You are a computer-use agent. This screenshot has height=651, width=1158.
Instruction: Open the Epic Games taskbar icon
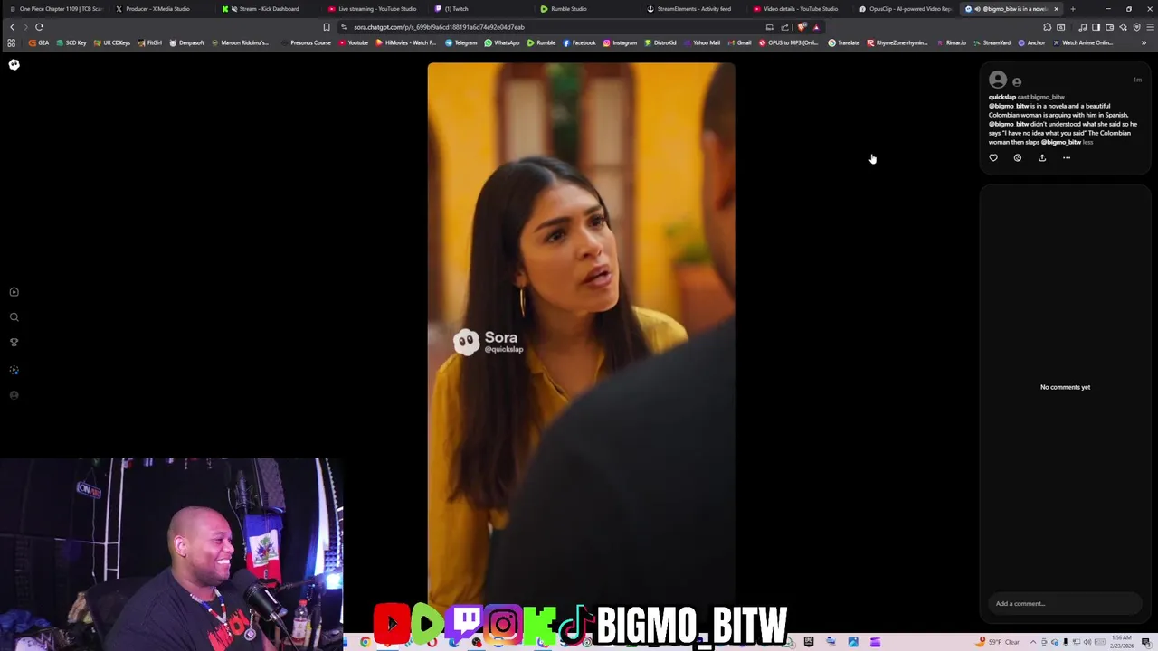[809, 642]
